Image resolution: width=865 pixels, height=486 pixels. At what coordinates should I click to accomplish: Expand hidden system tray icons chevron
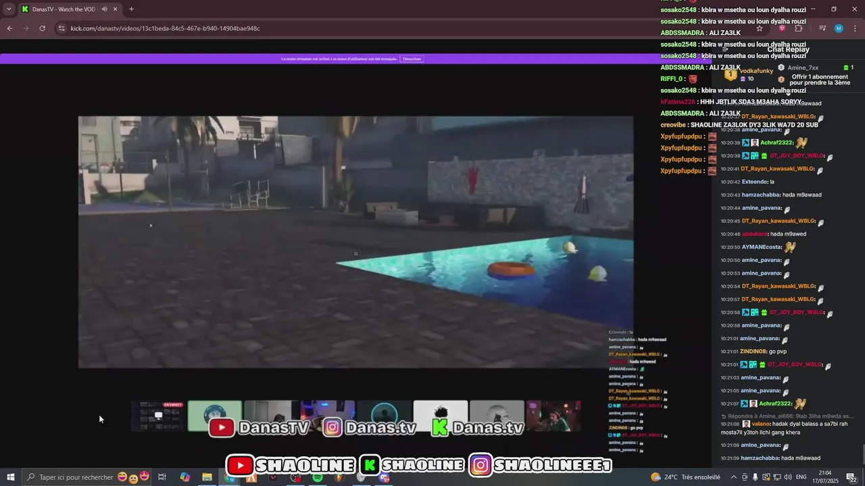734,477
